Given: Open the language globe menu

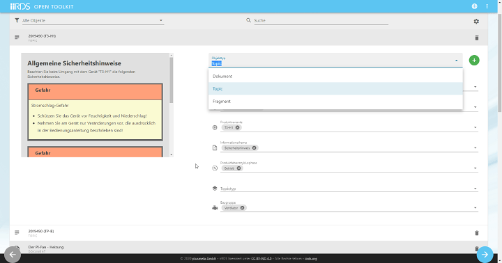Looking at the screenshot, I should (x=475, y=6).
